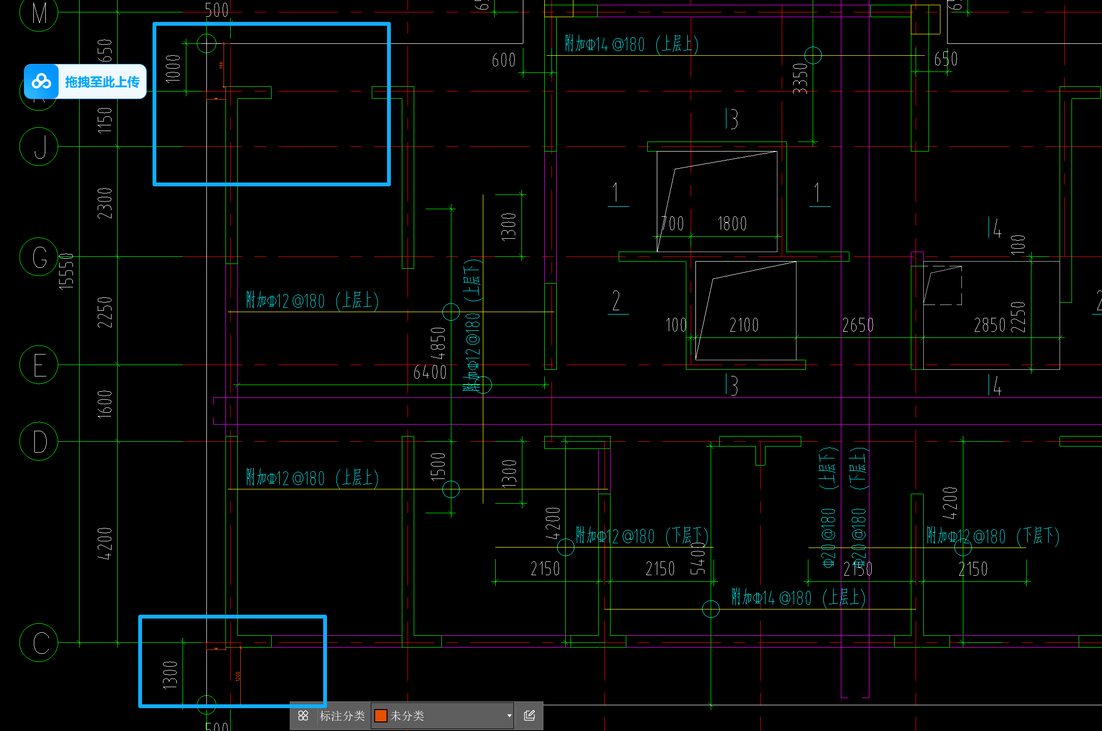Select the axis bubble labeled D
The image size is (1102, 731).
(39, 441)
